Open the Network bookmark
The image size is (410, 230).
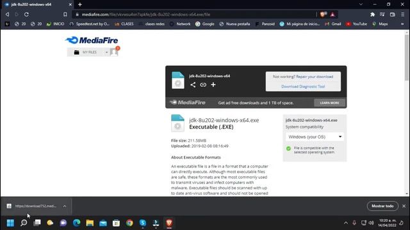180,24
